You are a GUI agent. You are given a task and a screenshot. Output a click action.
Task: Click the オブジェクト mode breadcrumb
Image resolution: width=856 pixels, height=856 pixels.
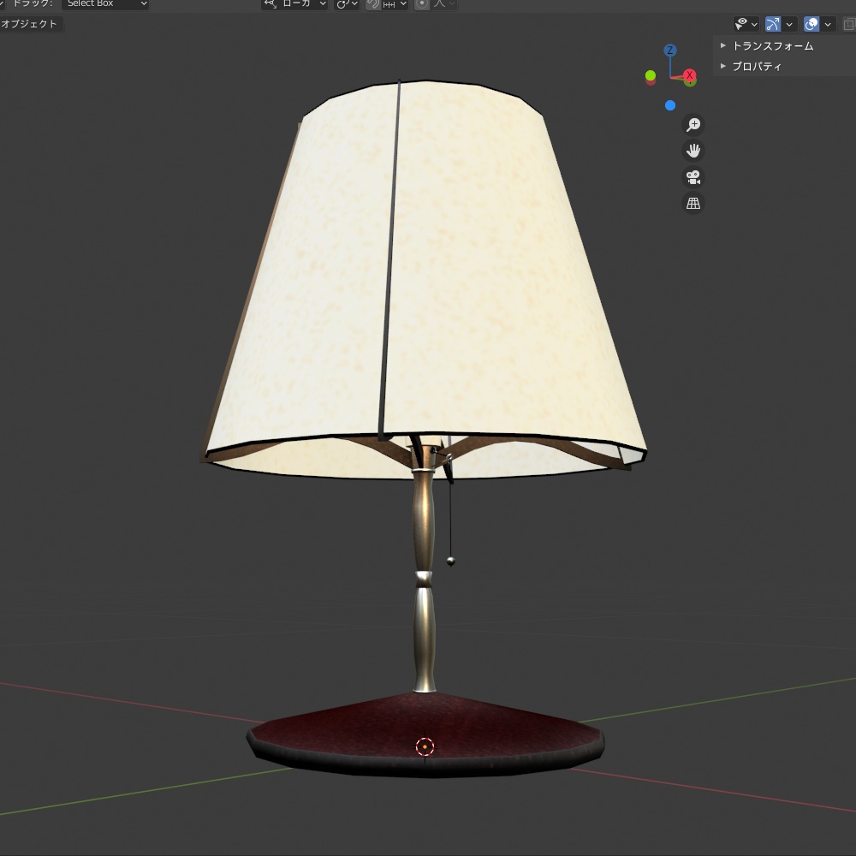(28, 23)
